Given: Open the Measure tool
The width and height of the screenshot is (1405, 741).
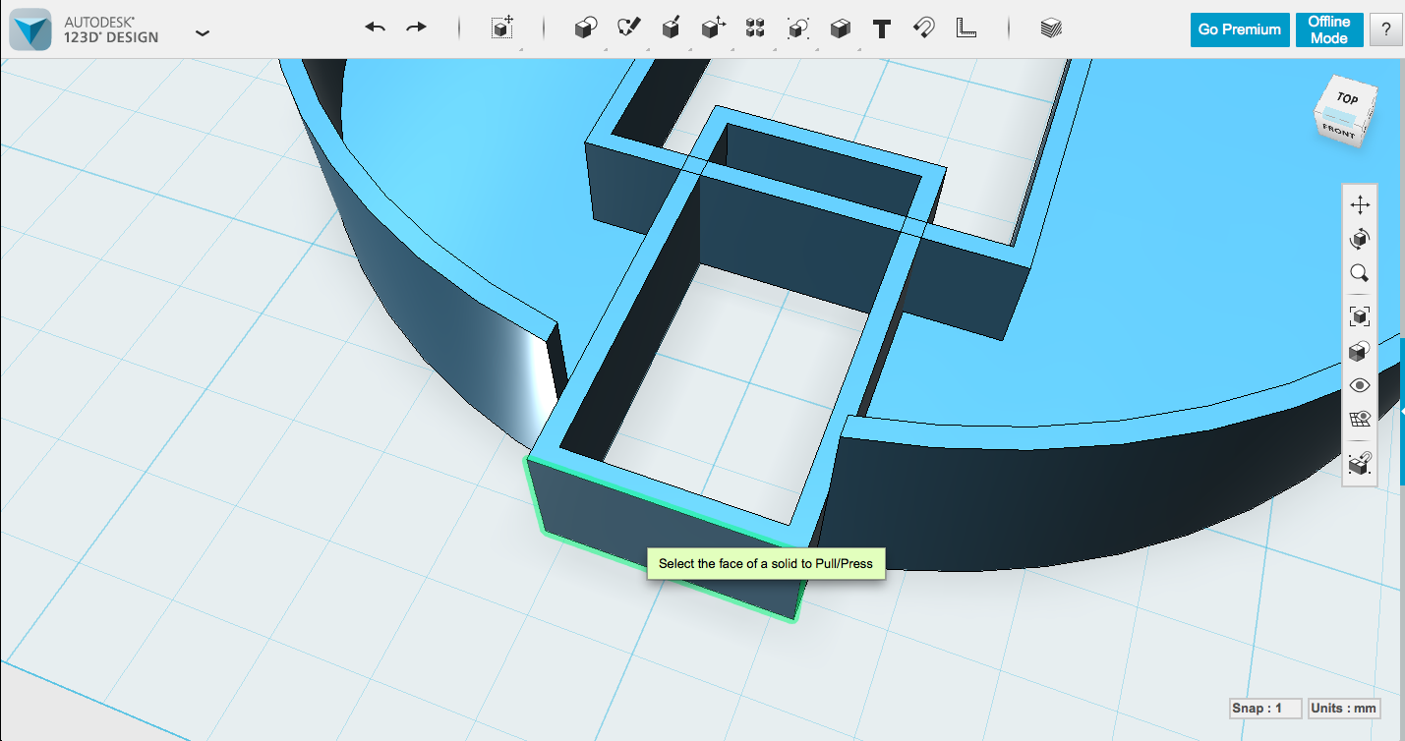Looking at the screenshot, I should click(966, 28).
